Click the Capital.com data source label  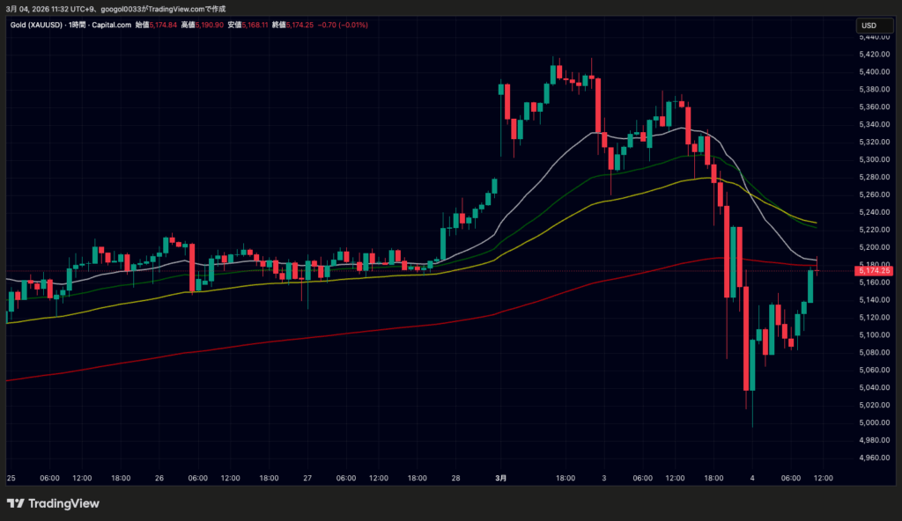111,25
